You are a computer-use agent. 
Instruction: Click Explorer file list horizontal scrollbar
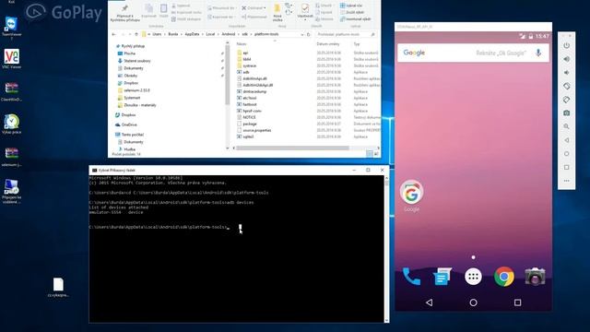tap(292, 148)
